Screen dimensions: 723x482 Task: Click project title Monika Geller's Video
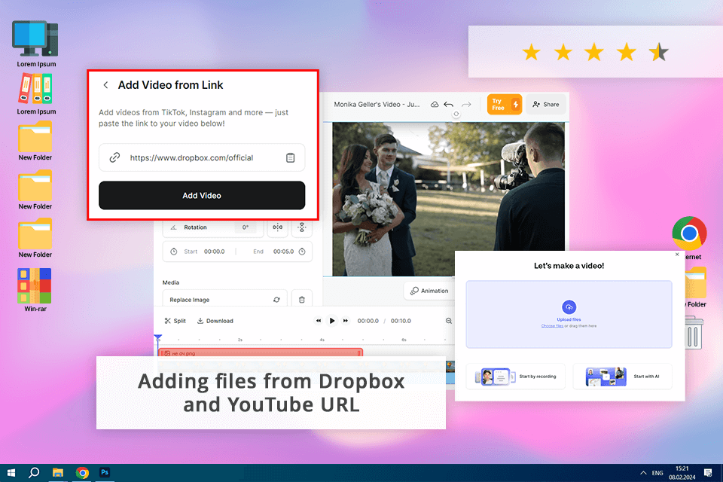click(377, 104)
